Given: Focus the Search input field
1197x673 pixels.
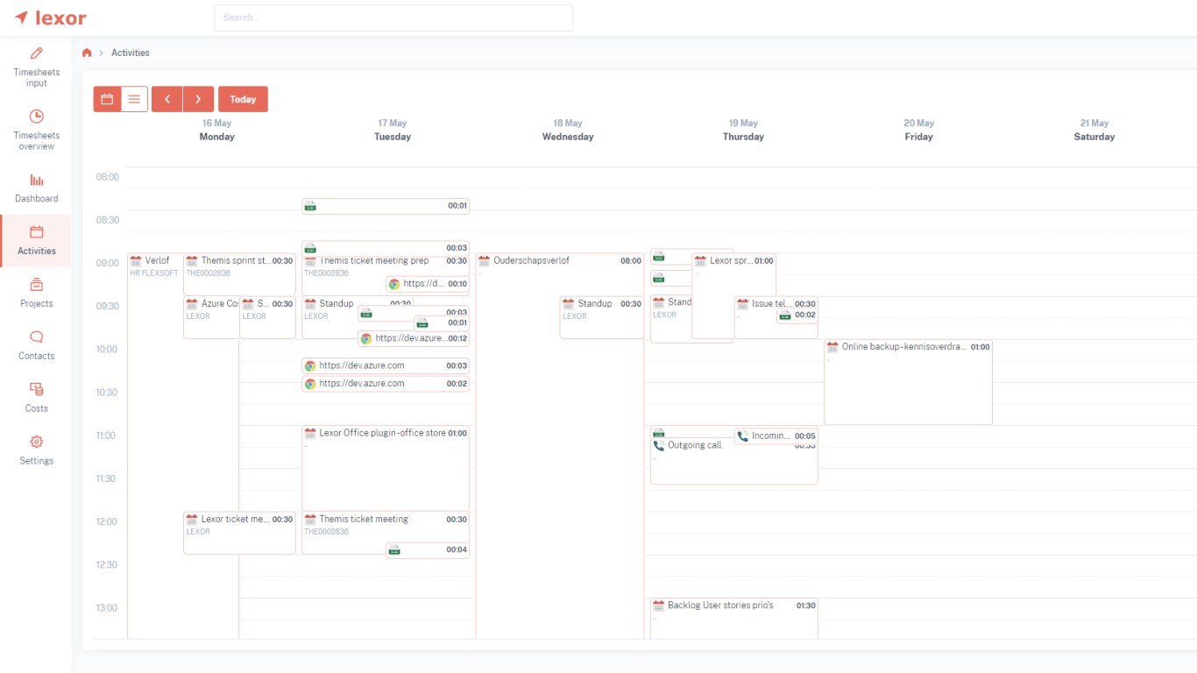Looking at the screenshot, I should pyautogui.click(x=393, y=18).
